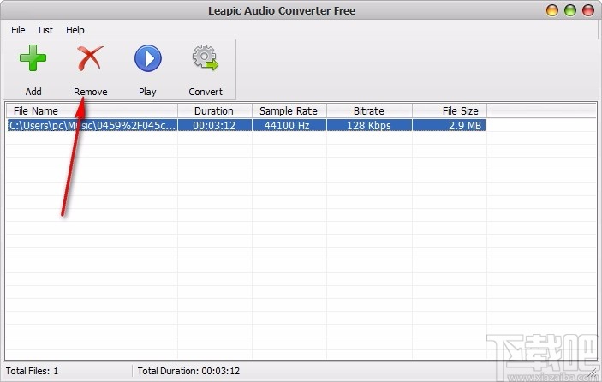The width and height of the screenshot is (602, 382).
Task: Click the green plus Add icon
Action: (33, 58)
